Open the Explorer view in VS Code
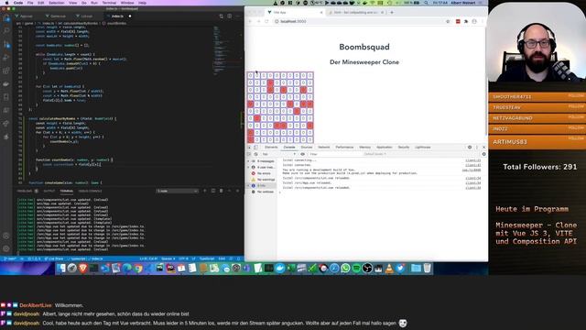The width and height of the screenshot is (586, 330). 6,18
